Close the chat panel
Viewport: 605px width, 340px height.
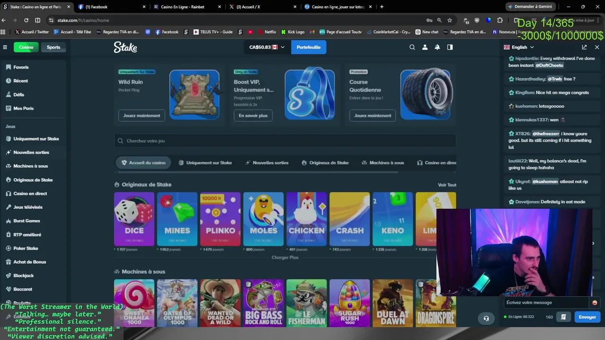(x=597, y=47)
